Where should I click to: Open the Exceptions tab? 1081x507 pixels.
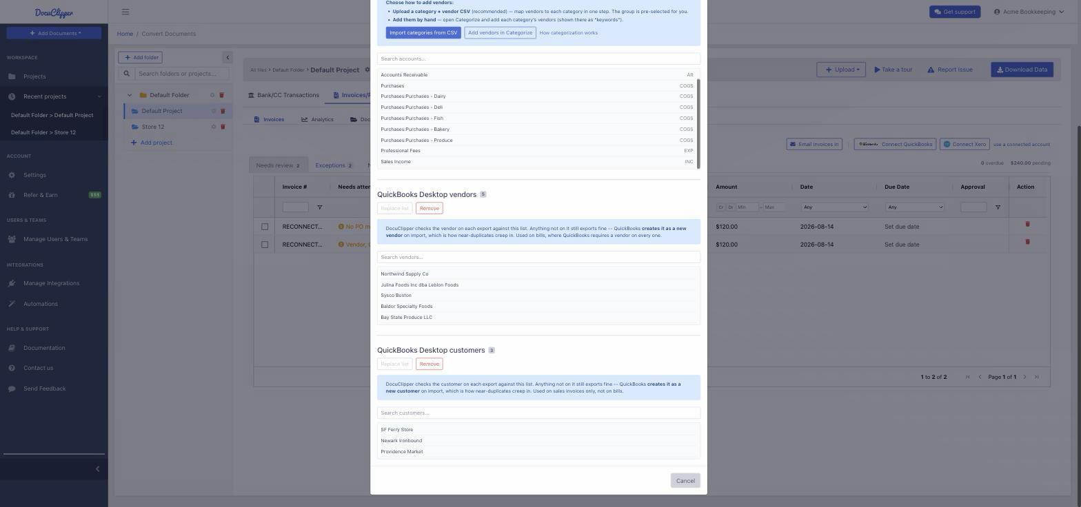[334, 165]
